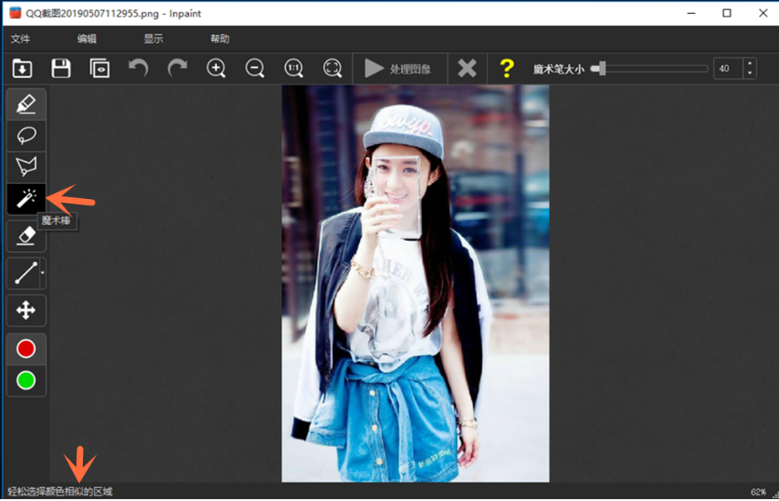Open the 帮助 menu
The height and width of the screenshot is (501, 779).
point(220,39)
